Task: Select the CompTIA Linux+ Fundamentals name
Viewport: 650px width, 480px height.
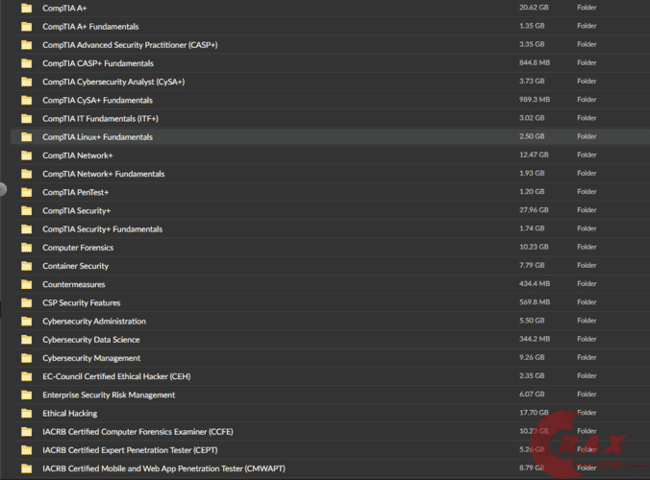Action: [x=97, y=137]
